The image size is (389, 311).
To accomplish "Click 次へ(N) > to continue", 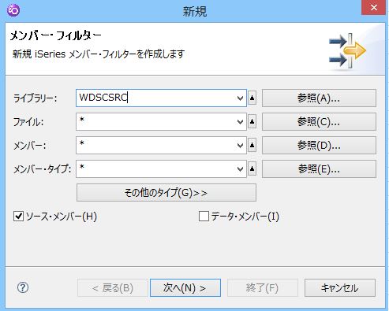I will tap(185, 288).
